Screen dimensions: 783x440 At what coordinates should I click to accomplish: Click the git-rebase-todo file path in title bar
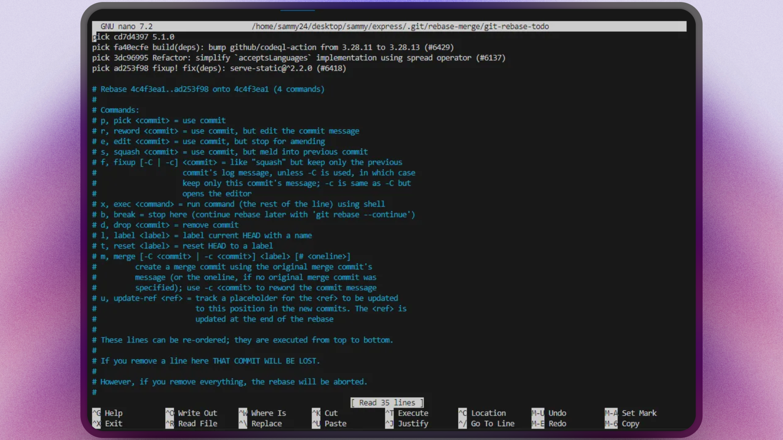(400, 26)
